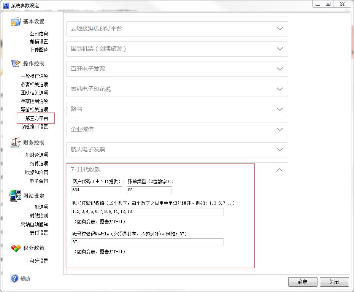354x292 pixels.
Task: Collapse the 7-11代收款 section
Action: point(279,170)
